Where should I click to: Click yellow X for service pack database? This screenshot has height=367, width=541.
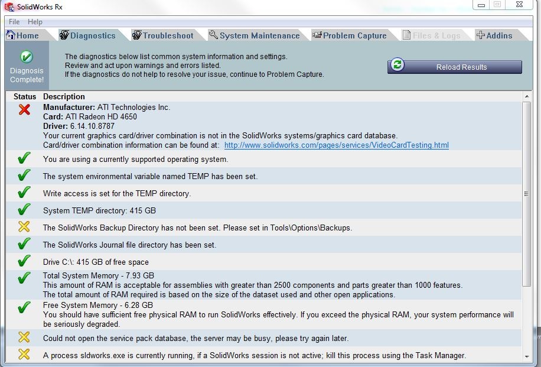point(24,337)
